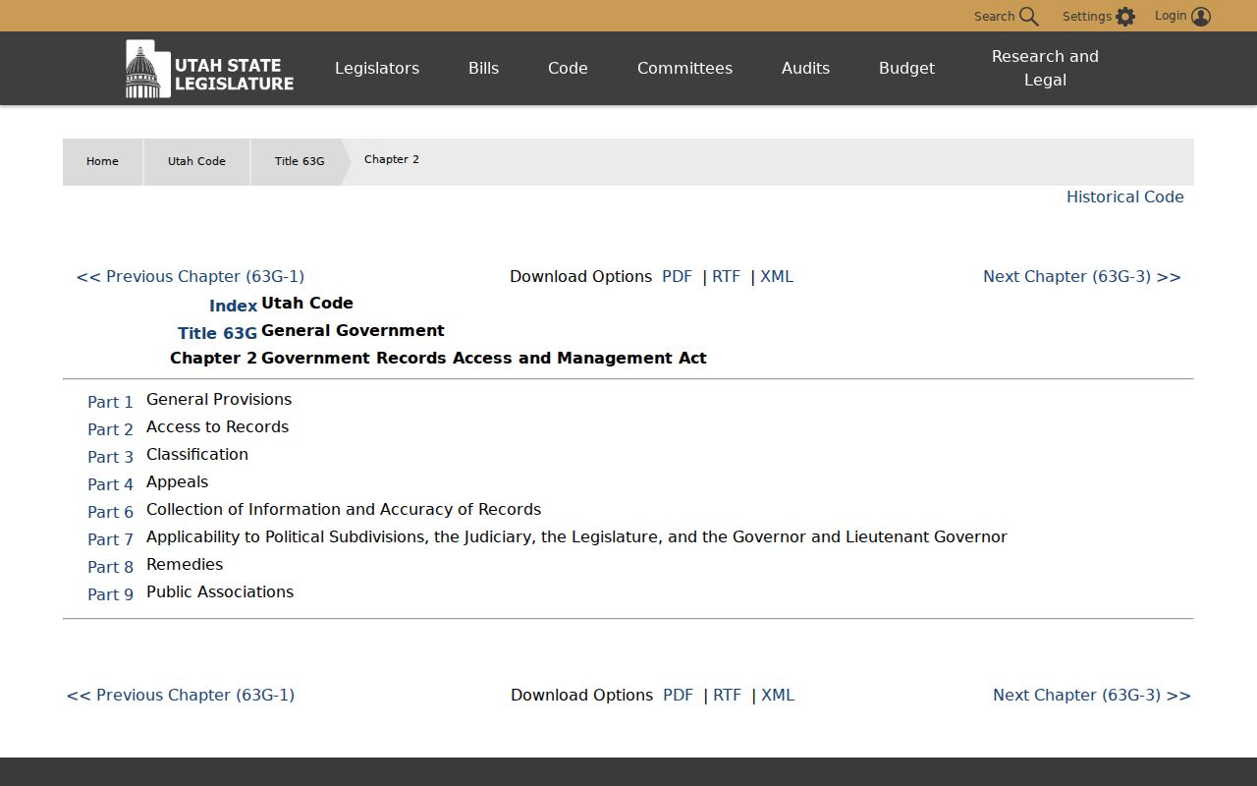Open Part 8 Remedies
The width and height of the screenshot is (1257, 786).
click(110, 567)
